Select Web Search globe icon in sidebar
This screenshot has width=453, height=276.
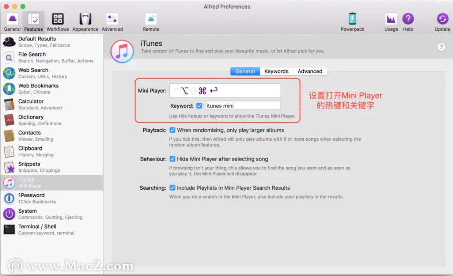point(9,73)
